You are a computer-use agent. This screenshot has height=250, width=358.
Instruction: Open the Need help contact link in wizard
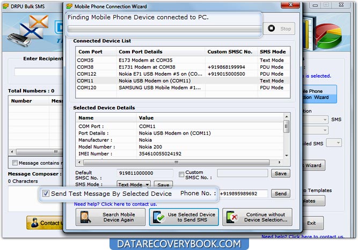[x=115, y=204]
